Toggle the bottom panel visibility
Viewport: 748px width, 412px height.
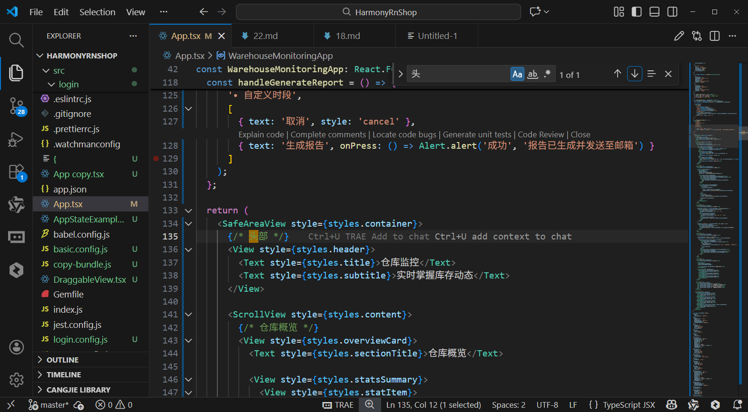[654, 12]
